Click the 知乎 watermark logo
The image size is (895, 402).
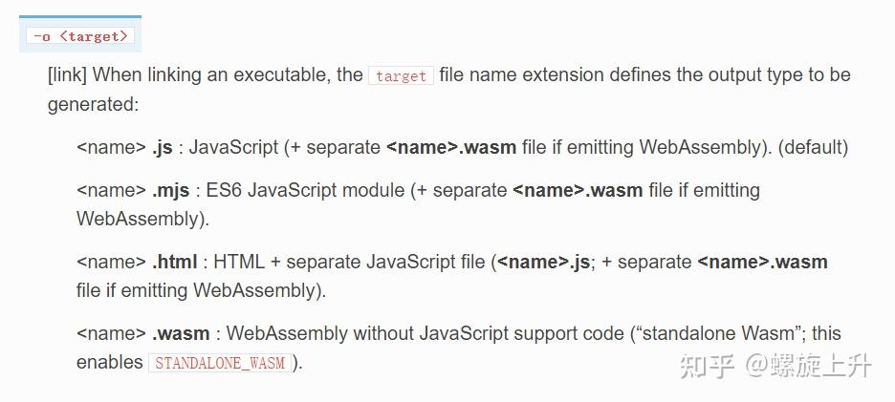[x=707, y=365]
